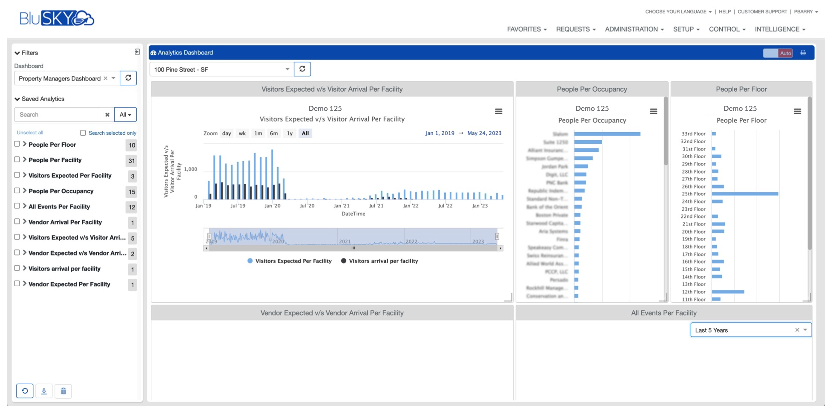The height and width of the screenshot is (415, 833).
Task: Click the print icon in the Analytics Dashboard header
Action: (803, 53)
